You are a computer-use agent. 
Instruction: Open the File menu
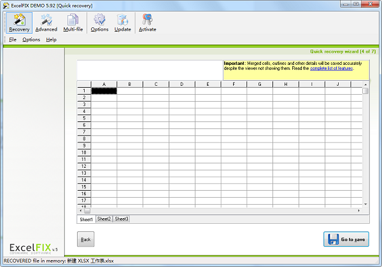(x=13, y=39)
